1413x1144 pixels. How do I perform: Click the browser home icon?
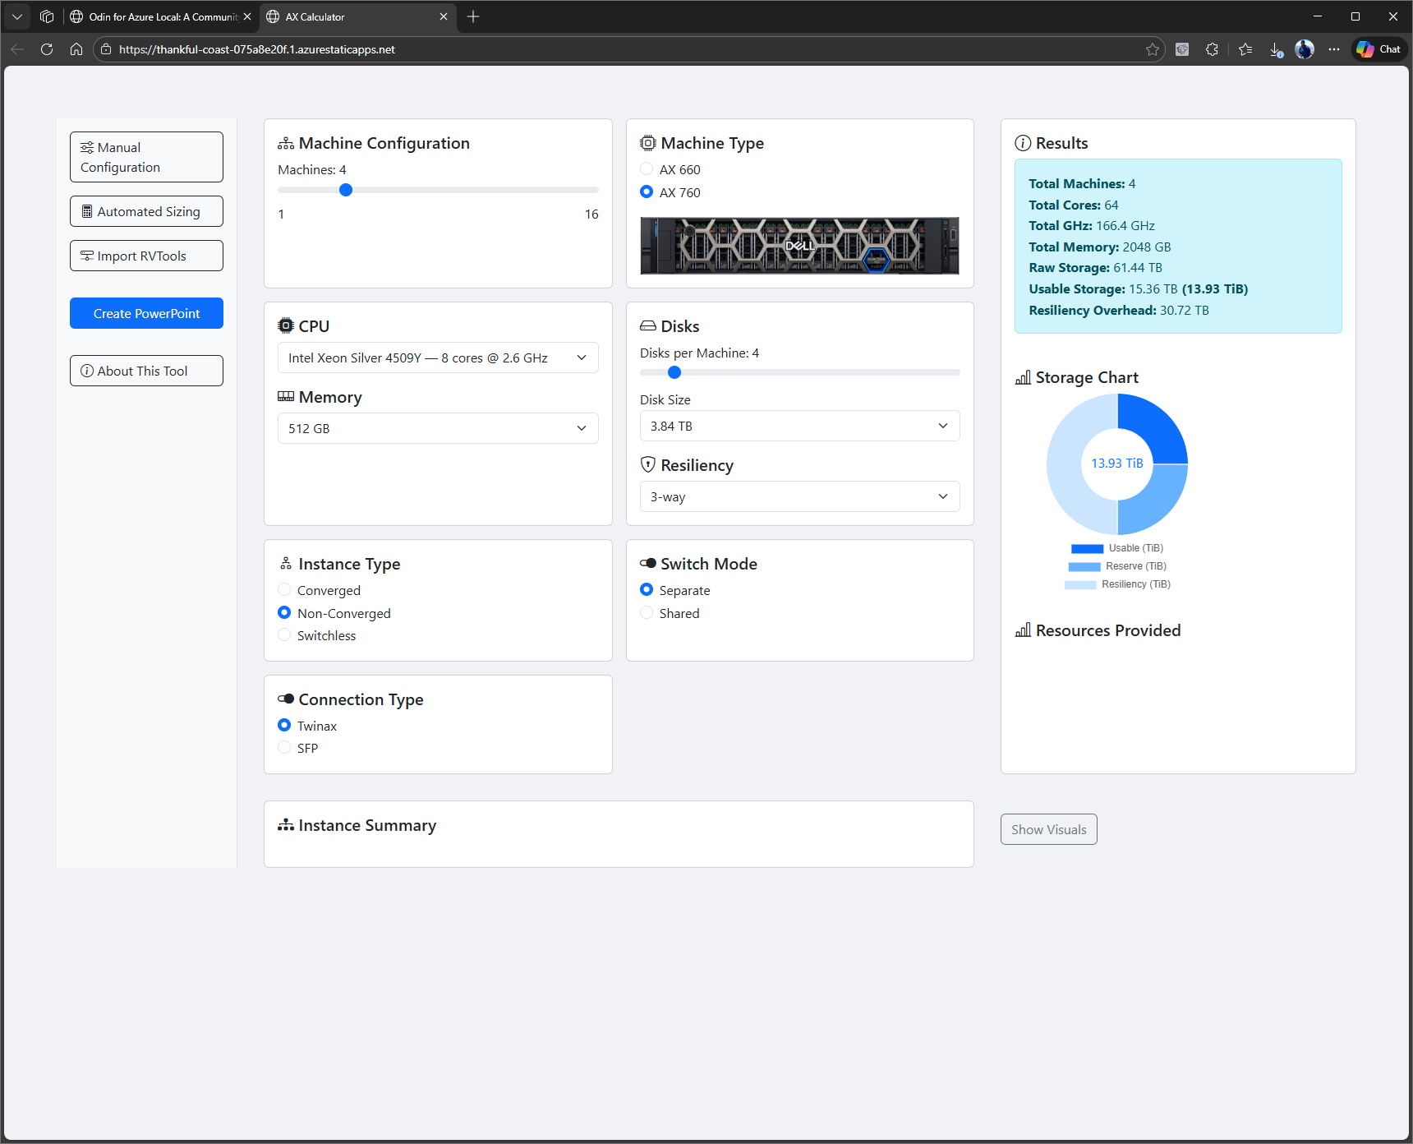coord(76,49)
